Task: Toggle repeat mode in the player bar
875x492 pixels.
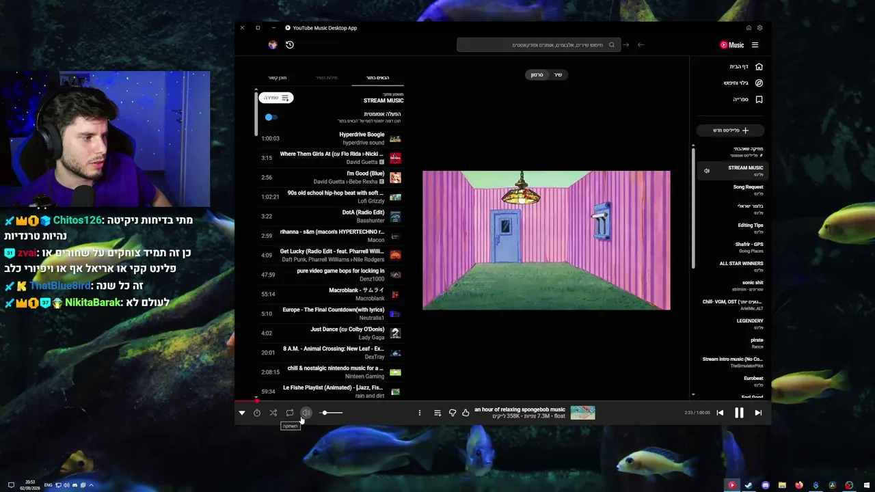Action: pos(290,413)
